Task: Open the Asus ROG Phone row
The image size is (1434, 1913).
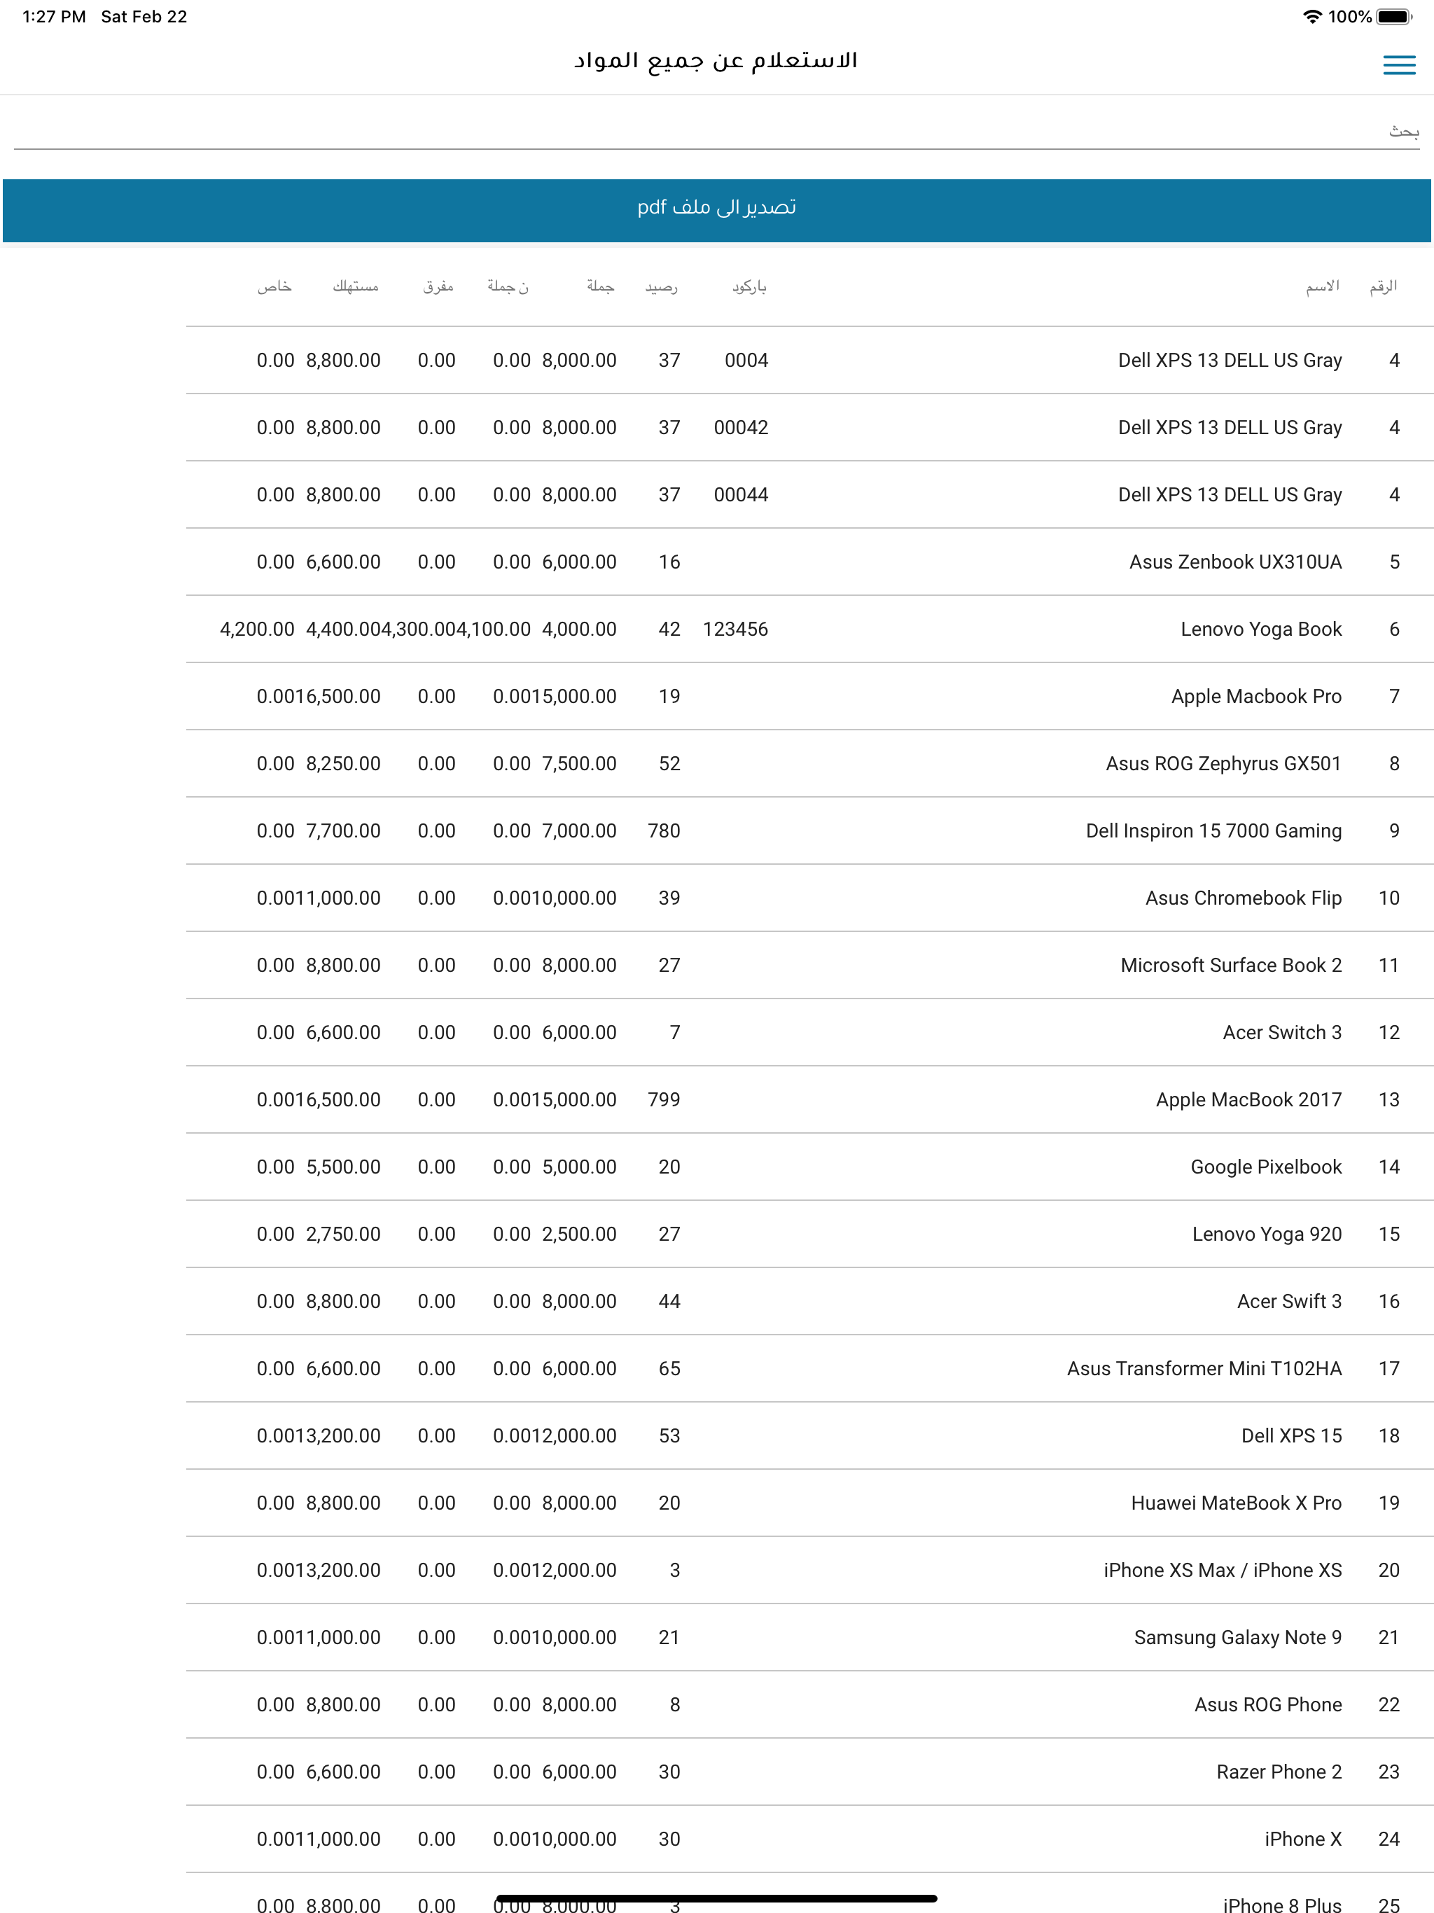Action: click(x=809, y=1706)
